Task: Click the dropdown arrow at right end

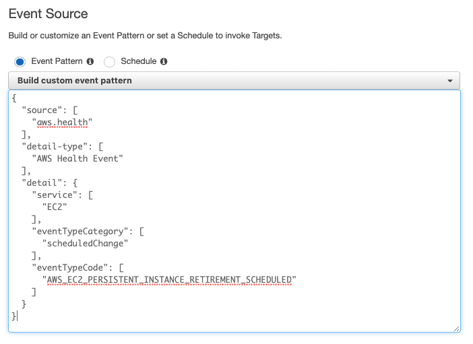Action: 450,81
